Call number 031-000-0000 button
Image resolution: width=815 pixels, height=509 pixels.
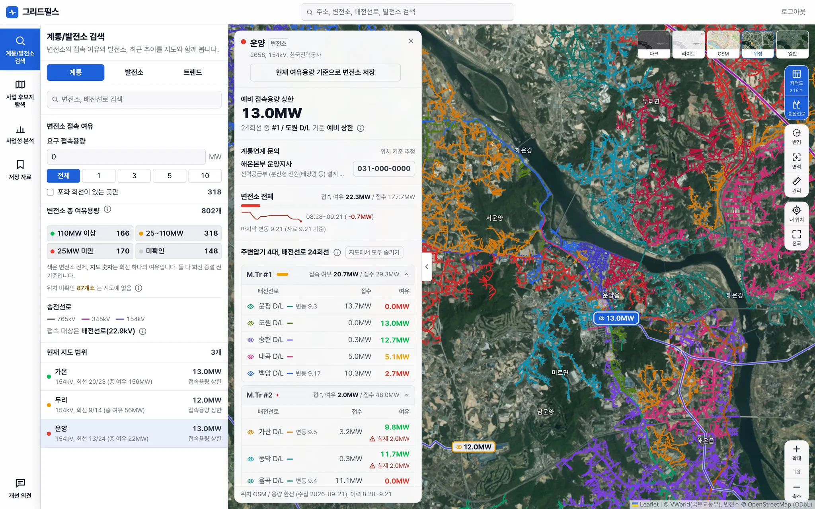pos(384,169)
